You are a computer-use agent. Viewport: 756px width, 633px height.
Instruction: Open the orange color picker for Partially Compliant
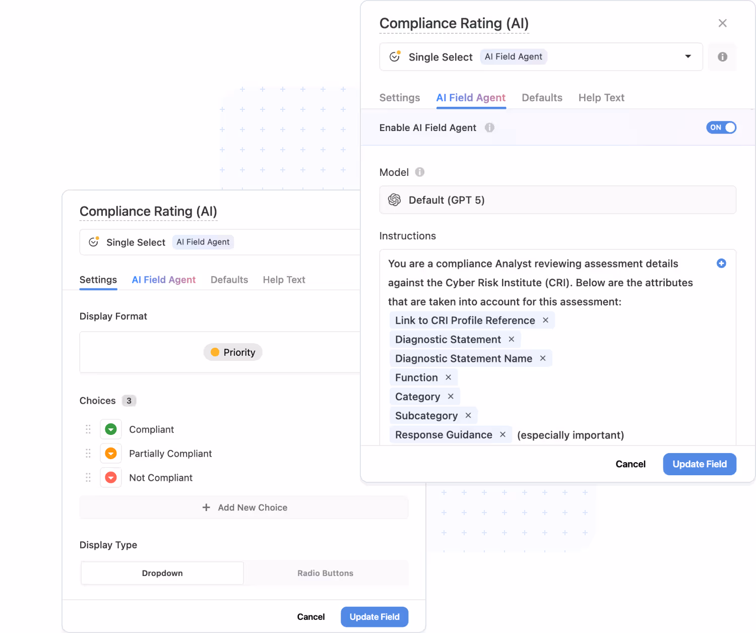pos(111,453)
